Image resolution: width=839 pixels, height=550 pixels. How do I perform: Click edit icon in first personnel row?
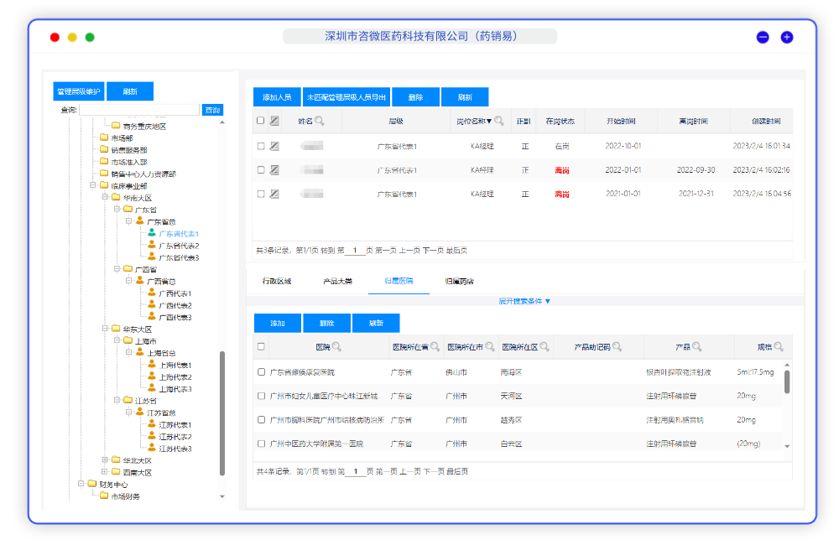[274, 146]
